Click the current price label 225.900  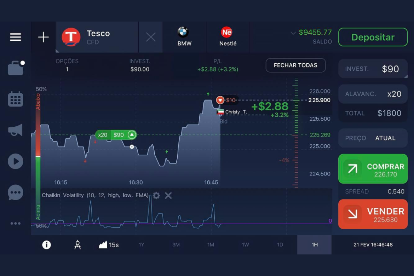coord(319,100)
